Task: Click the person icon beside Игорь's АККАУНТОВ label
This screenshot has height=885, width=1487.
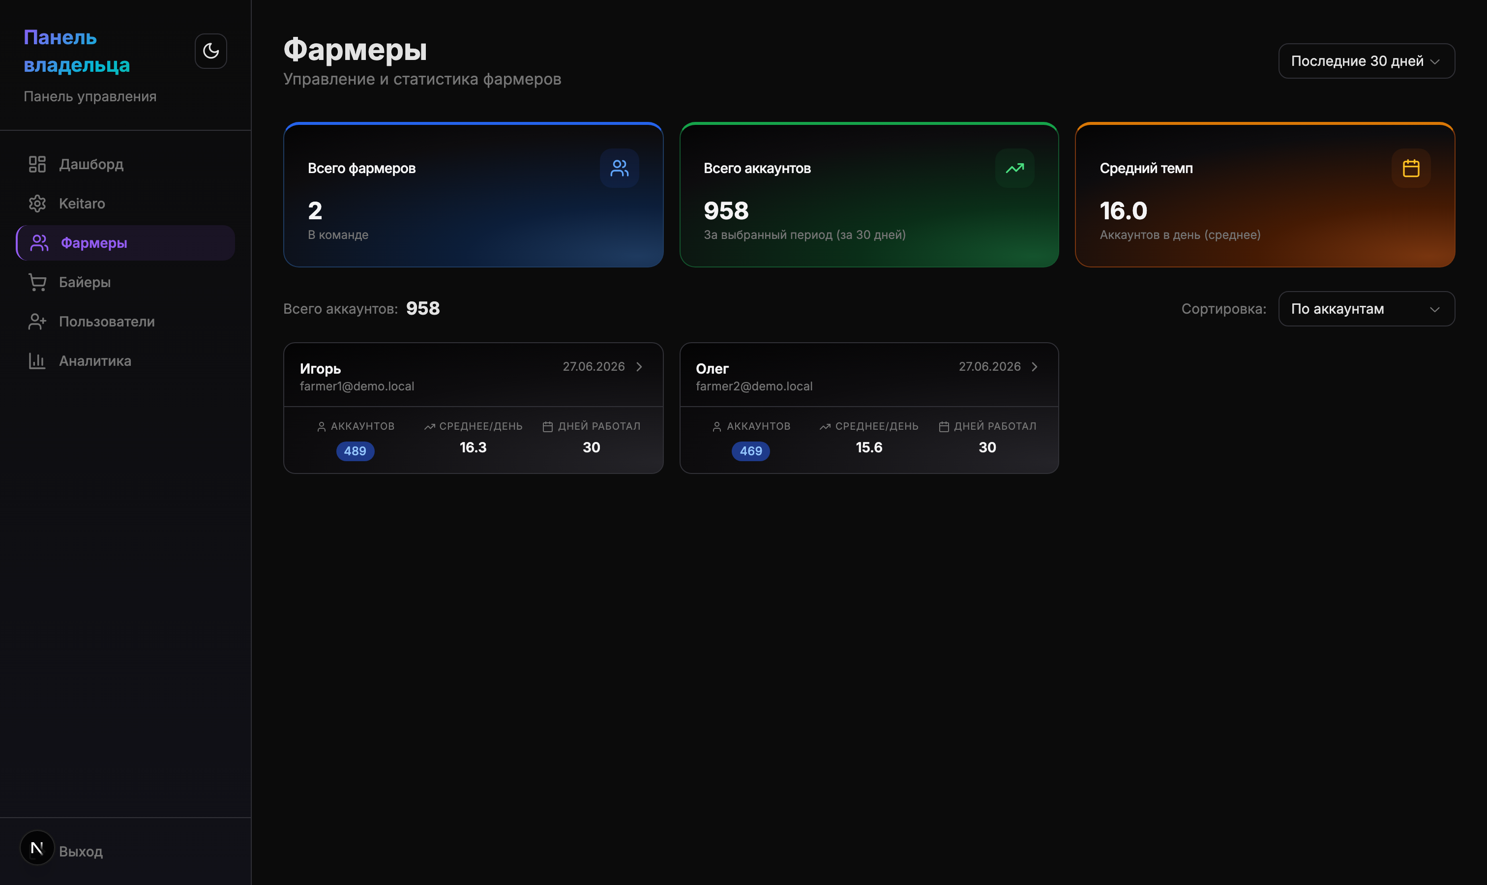Action: [x=322, y=426]
